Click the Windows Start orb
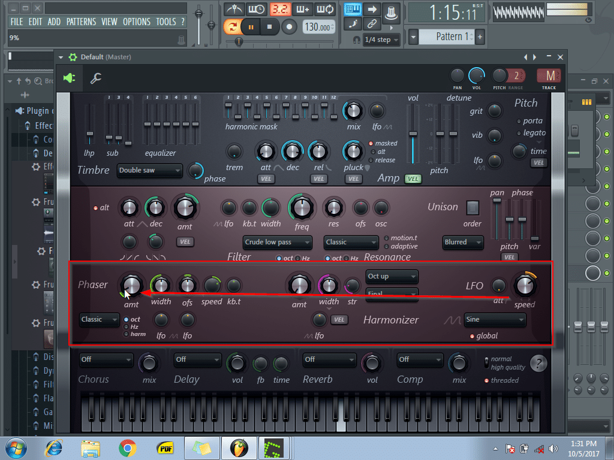The image size is (614, 460). coord(16,448)
